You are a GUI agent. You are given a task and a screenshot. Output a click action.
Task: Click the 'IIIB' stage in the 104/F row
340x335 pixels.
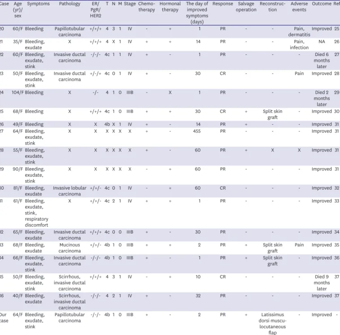point(130,92)
